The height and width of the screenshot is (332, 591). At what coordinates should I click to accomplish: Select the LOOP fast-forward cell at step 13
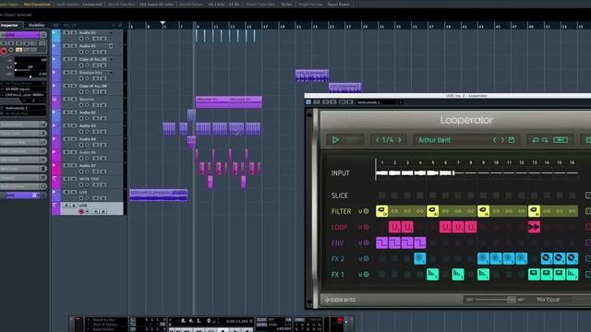coord(534,227)
